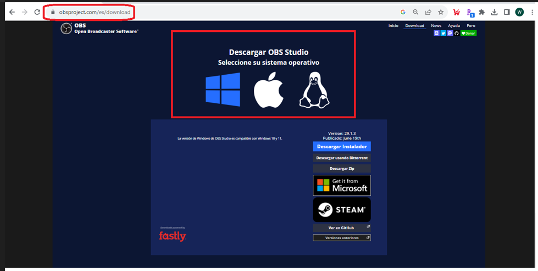Click the green Donar button
The image size is (538, 271).
click(x=469, y=34)
